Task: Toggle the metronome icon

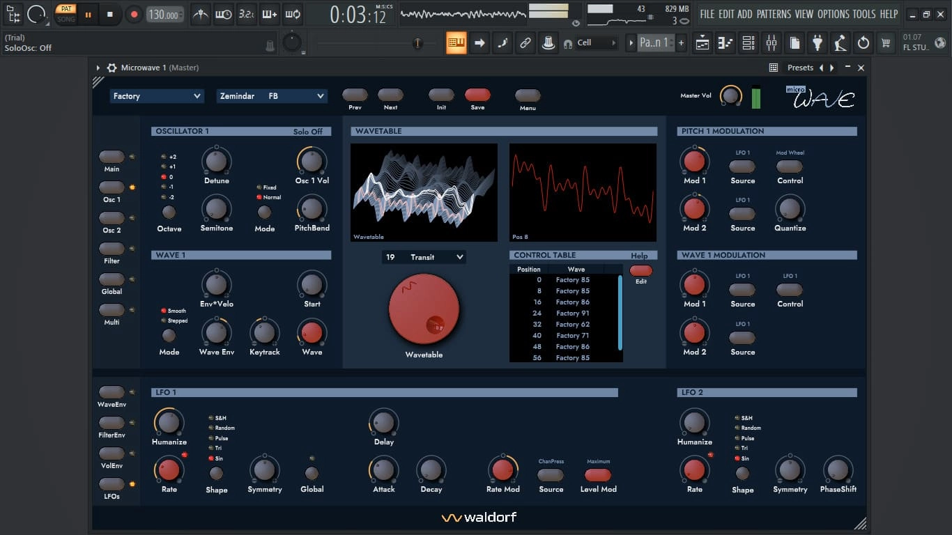Action: tap(201, 14)
